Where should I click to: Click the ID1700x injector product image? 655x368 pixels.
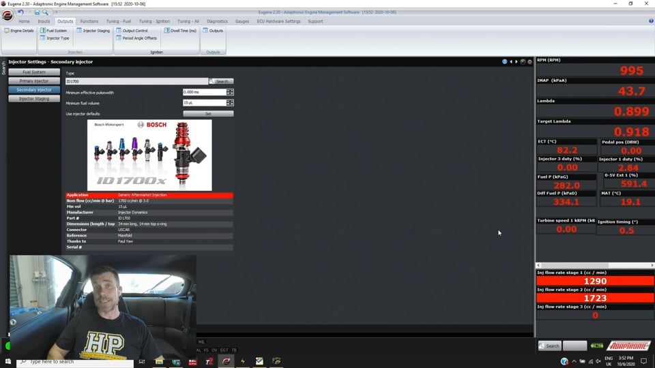click(x=149, y=155)
